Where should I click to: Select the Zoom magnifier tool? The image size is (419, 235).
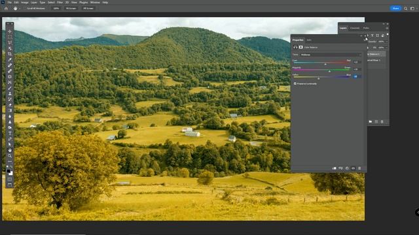tap(10, 156)
